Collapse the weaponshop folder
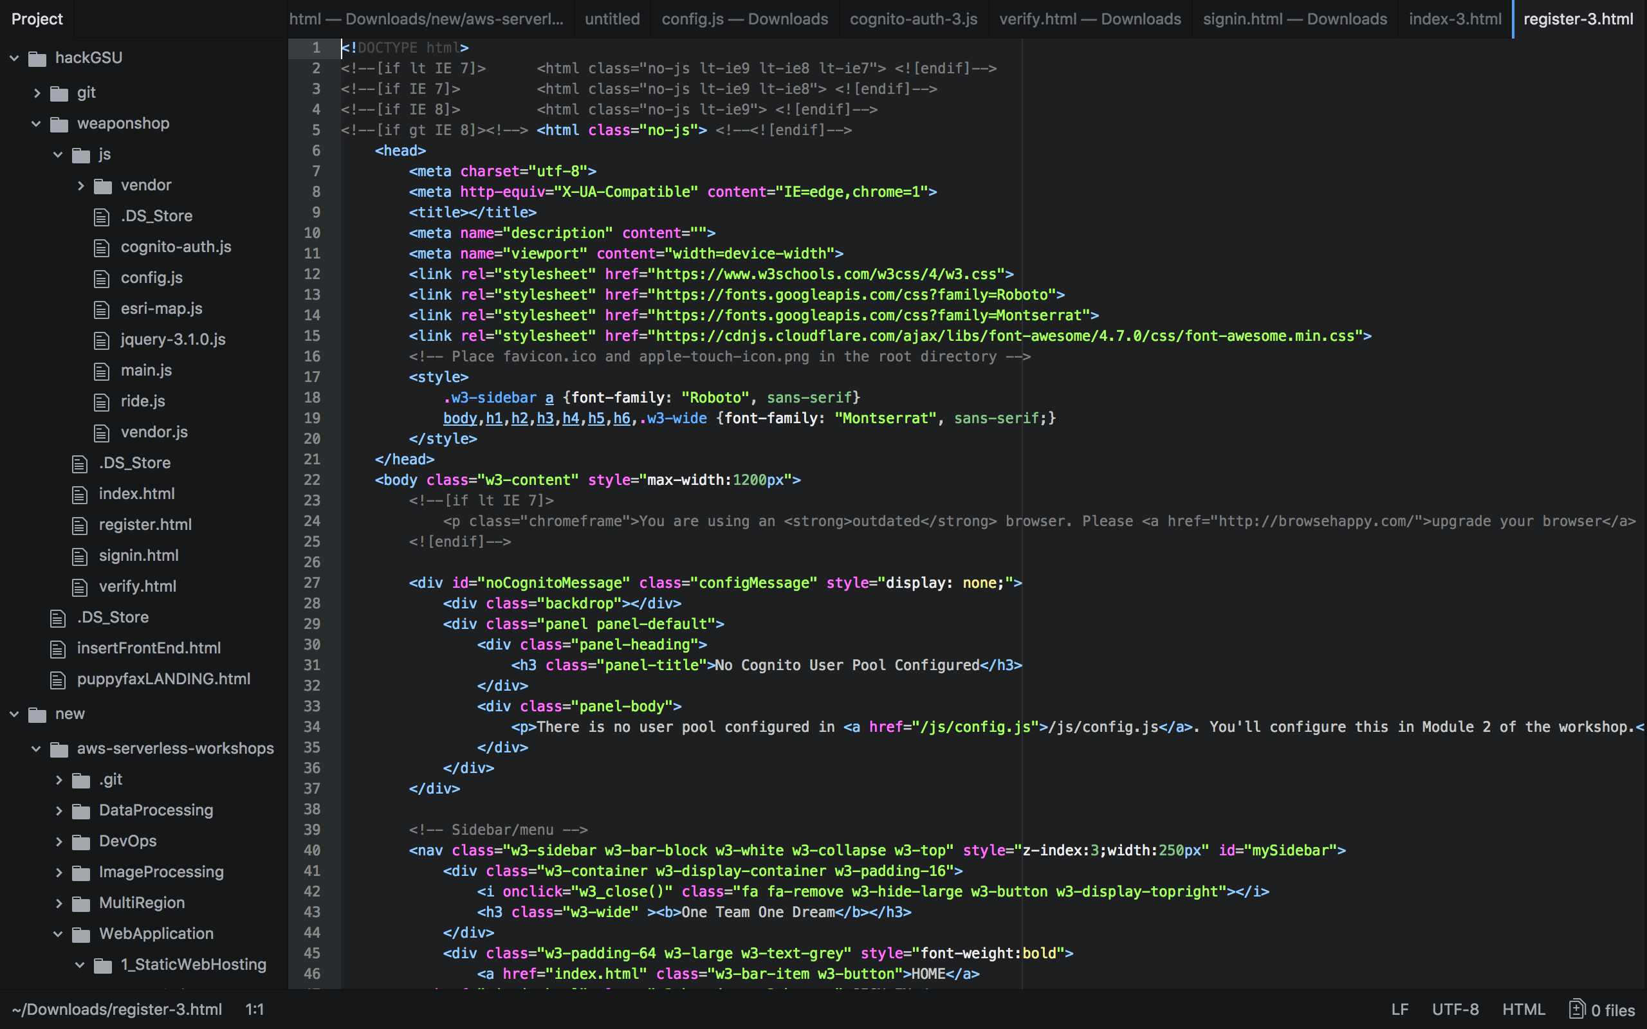This screenshot has width=1647, height=1029. [36, 124]
